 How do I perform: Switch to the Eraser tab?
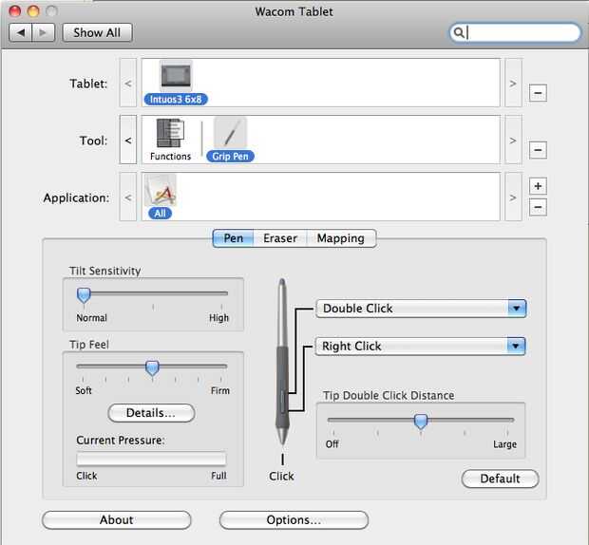click(280, 238)
